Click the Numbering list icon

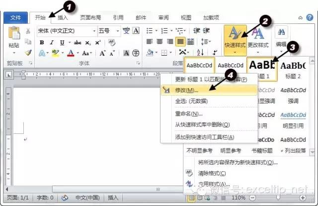click(164, 31)
